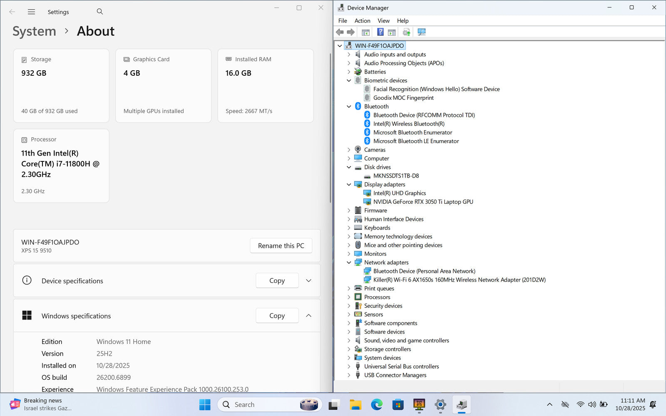Click the search icon in Settings header
Image resolution: width=666 pixels, height=416 pixels.
click(100, 12)
